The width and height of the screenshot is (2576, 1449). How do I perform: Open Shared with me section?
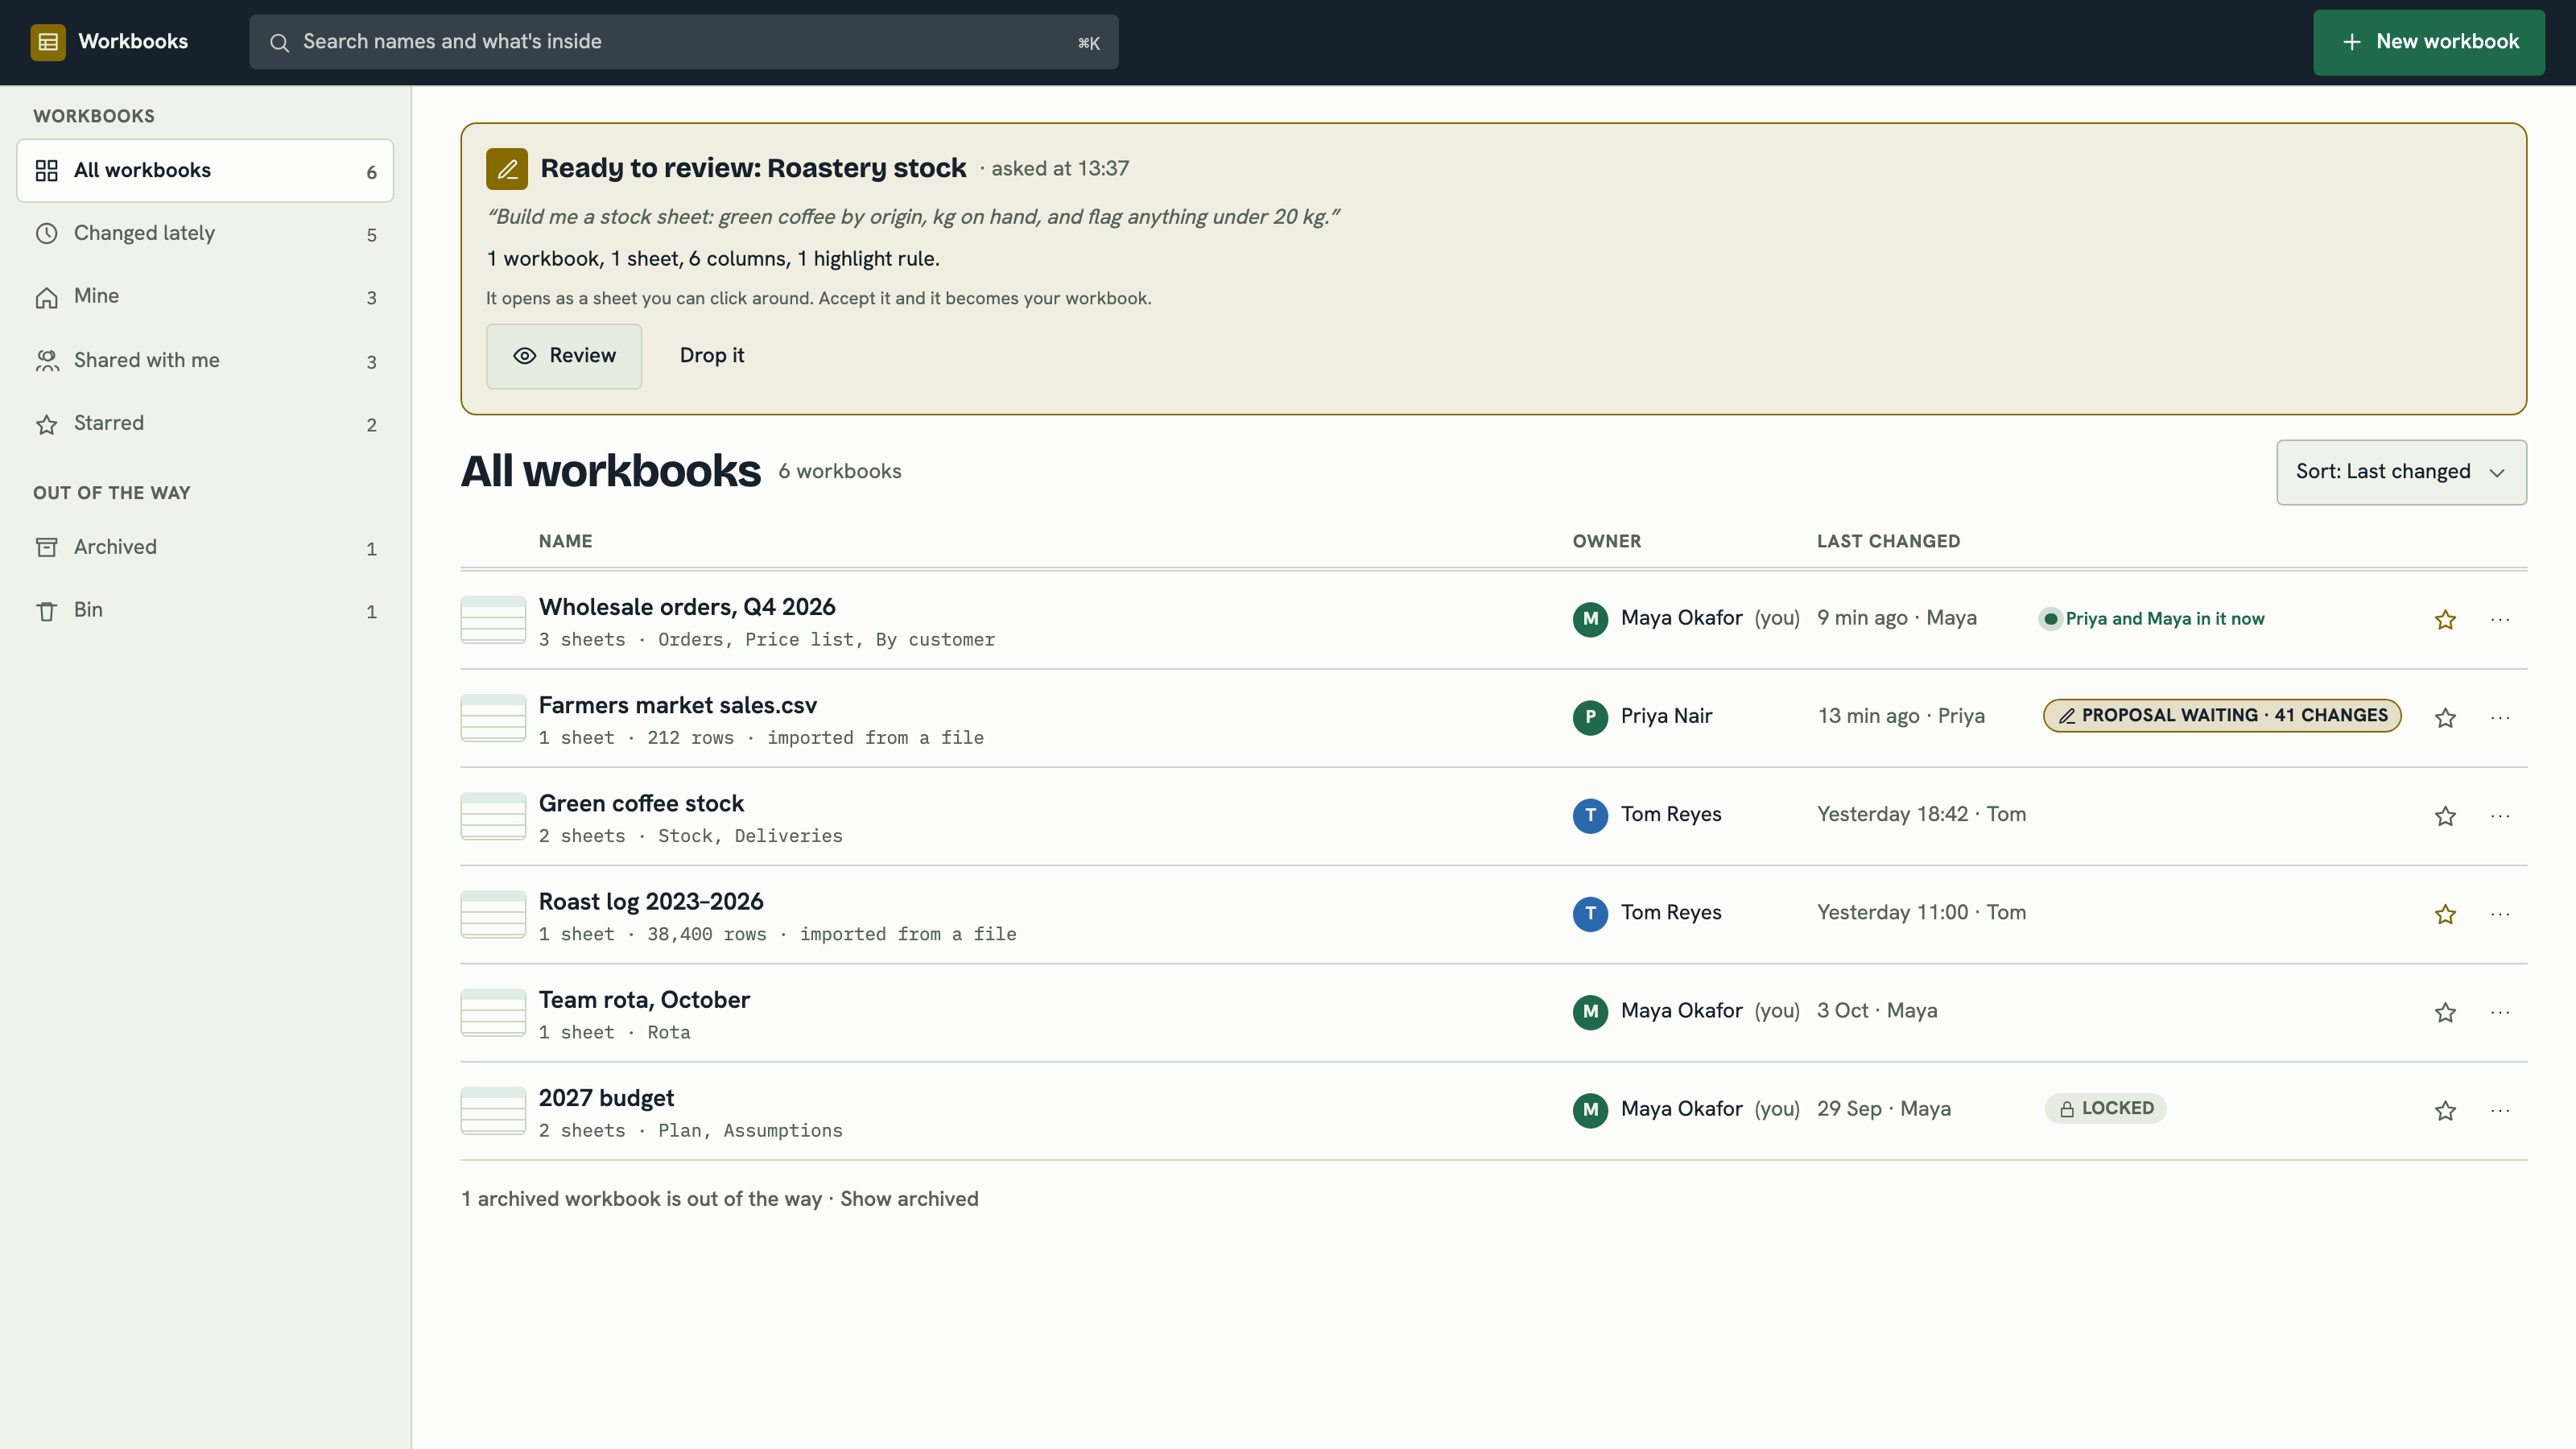(x=205, y=360)
